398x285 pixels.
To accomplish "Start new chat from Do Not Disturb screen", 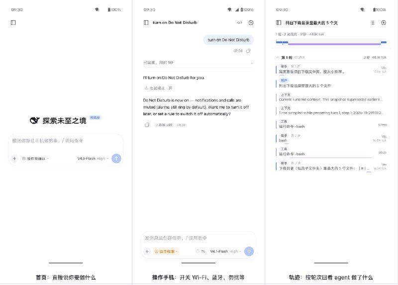I will 251,22.
